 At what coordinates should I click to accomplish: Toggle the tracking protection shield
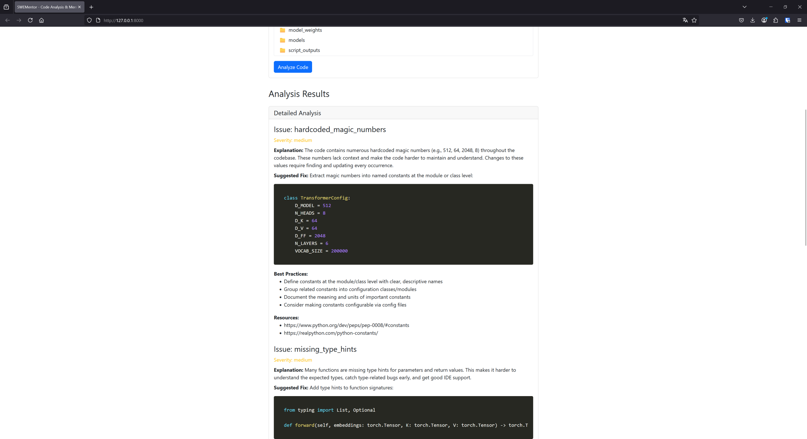point(90,20)
